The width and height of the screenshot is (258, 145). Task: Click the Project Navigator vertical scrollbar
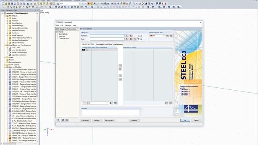pyautogui.click(x=37, y=59)
